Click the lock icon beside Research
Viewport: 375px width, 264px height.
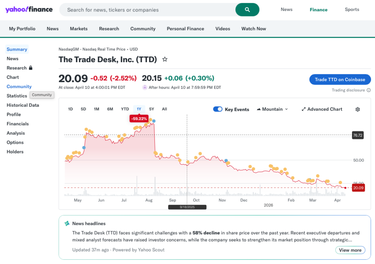click(31, 68)
